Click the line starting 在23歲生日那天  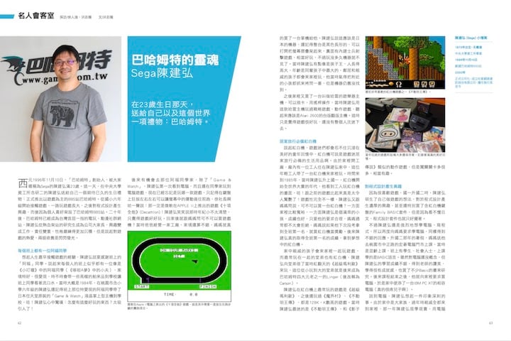[163, 104]
